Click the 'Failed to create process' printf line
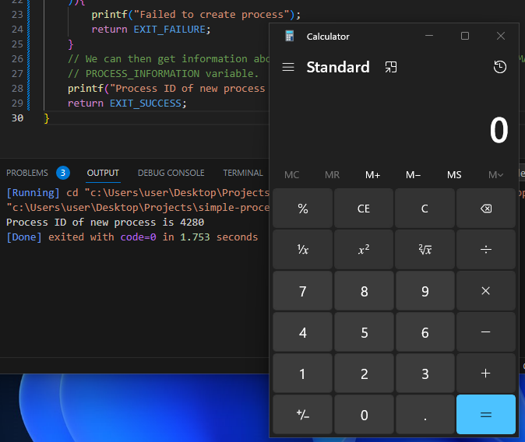This screenshot has height=442, width=525. pyautogui.click(x=196, y=15)
